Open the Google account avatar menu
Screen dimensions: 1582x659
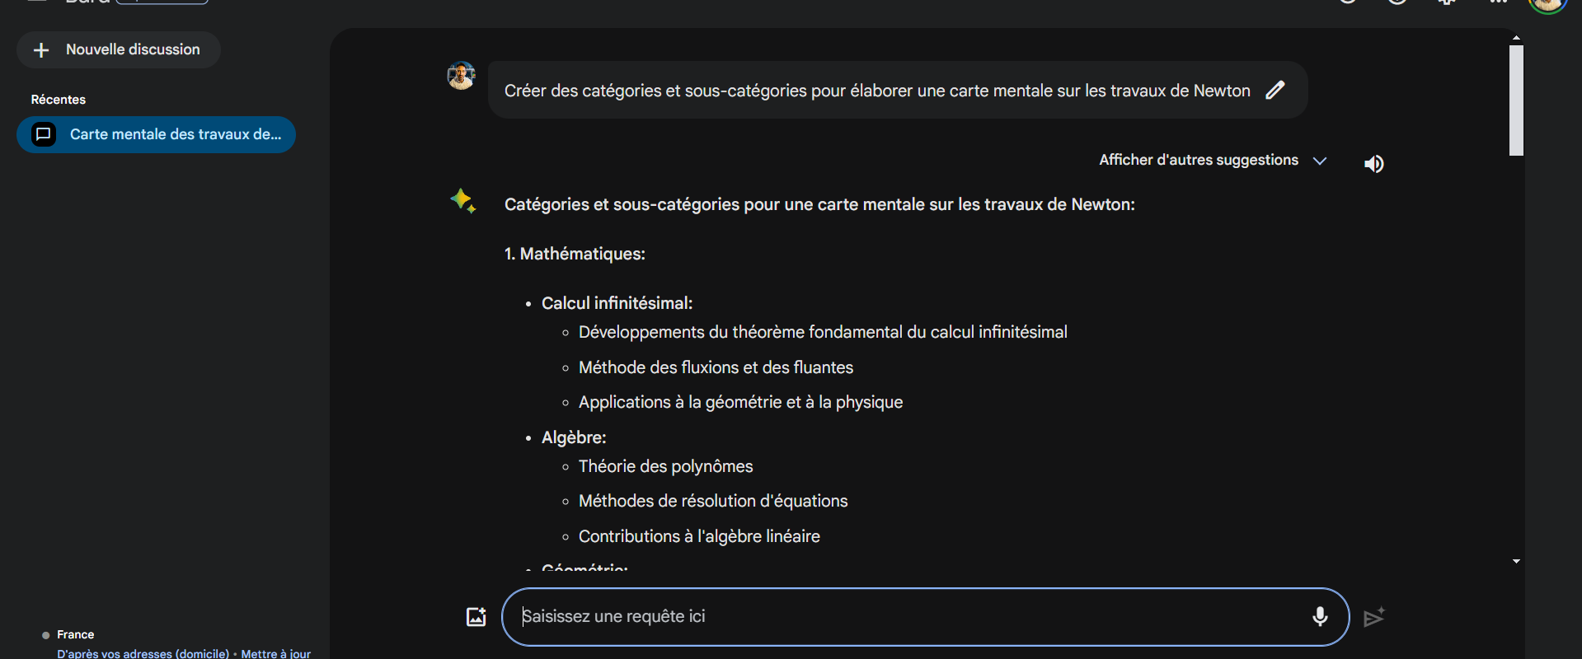click(1547, 3)
